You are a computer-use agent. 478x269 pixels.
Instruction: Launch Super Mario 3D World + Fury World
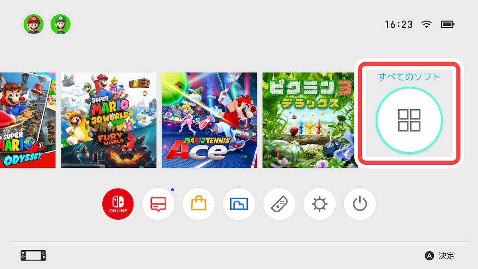[x=108, y=120]
